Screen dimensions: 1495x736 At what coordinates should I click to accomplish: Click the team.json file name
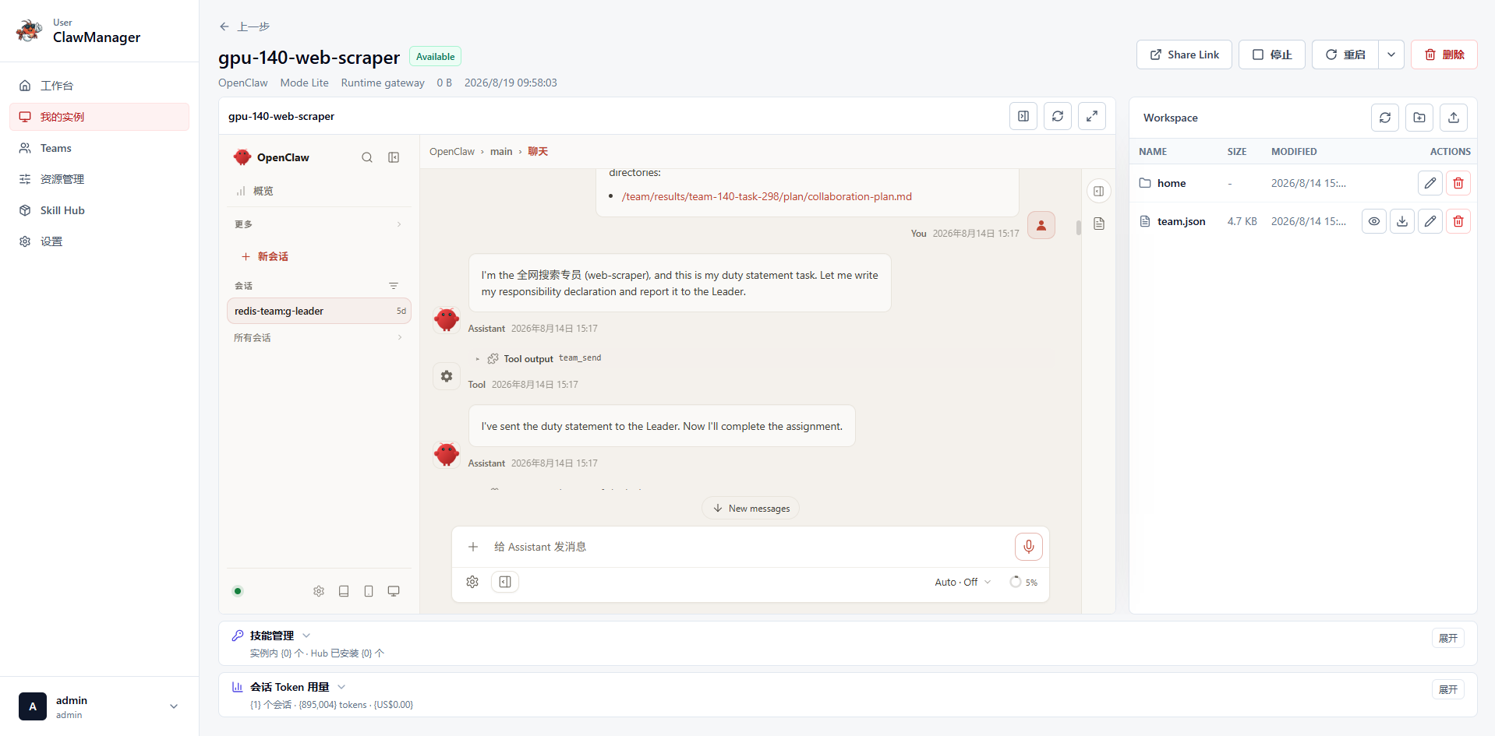(1181, 221)
